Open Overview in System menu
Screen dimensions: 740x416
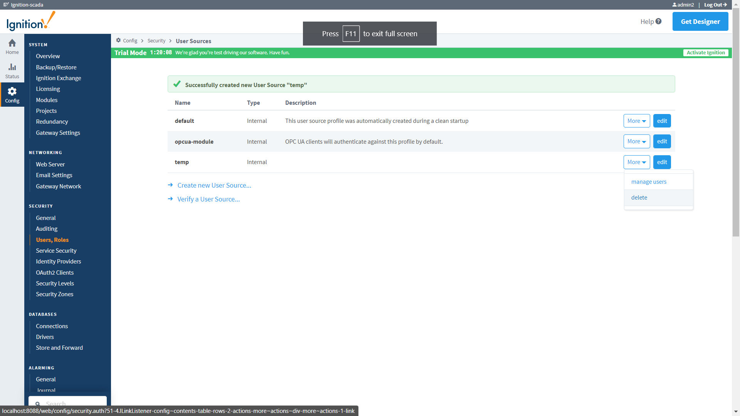pos(48,56)
